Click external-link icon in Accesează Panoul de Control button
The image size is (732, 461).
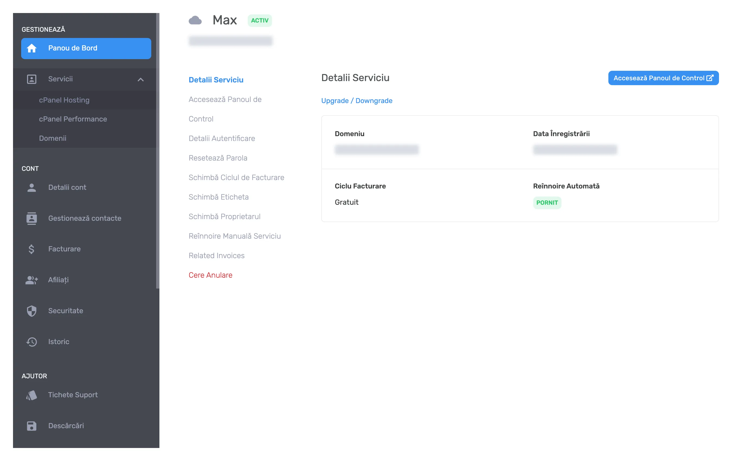(709, 78)
